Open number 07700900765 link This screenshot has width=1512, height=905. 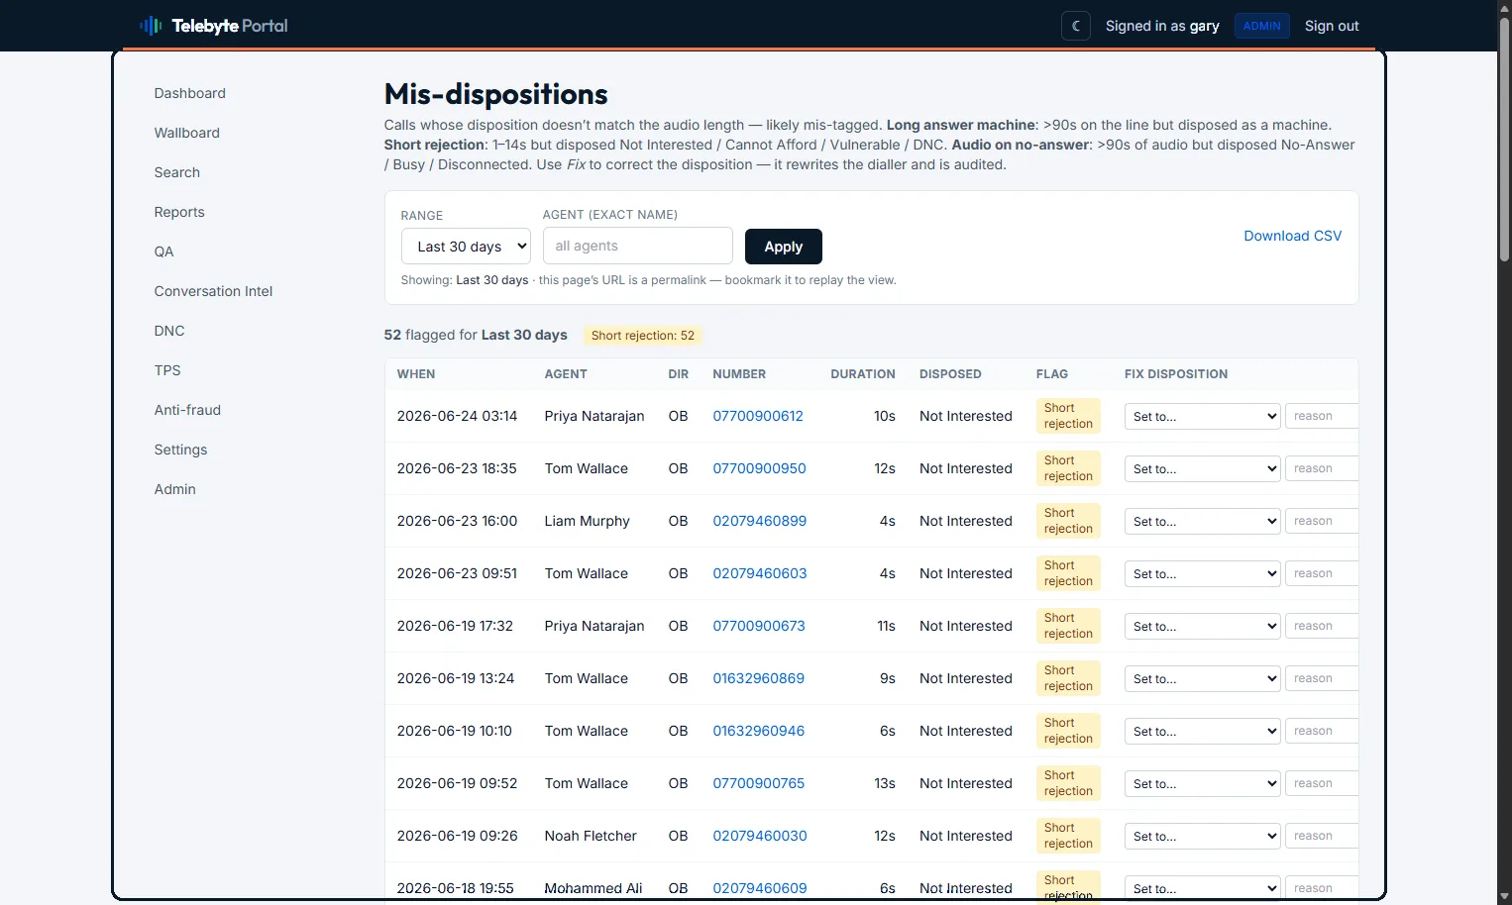[758, 783]
